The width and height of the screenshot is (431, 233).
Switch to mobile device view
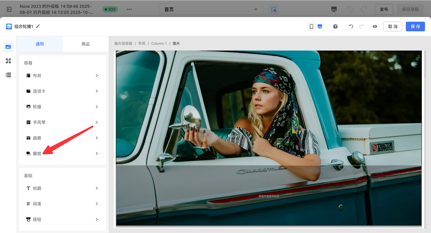coord(311,26)
